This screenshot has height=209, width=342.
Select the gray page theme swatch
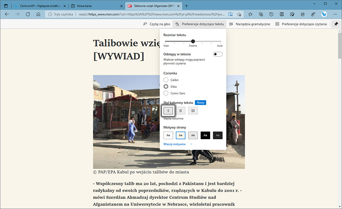[193, 135]
